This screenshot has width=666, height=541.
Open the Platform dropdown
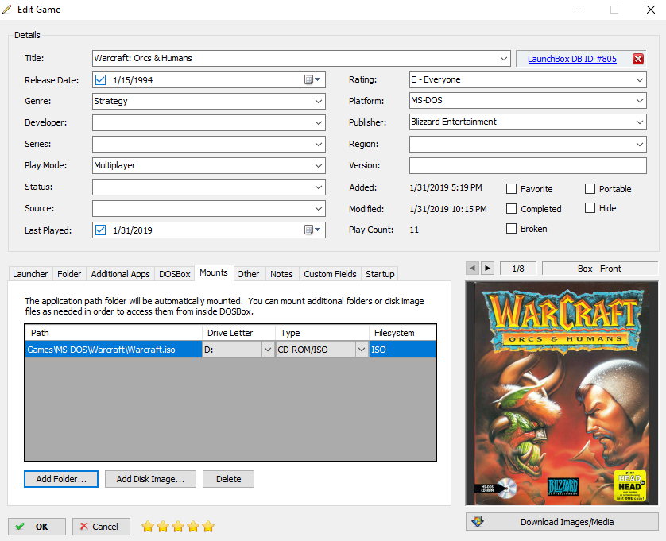(x=640, y=101)
